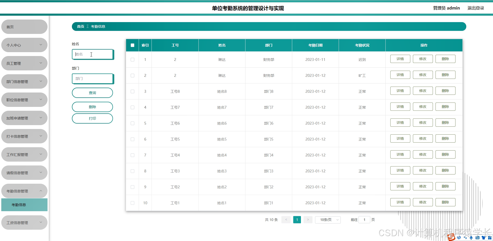This screenshot has height=241, width=493.
Task: Expand the 打卡信息管理 sidebar menu
Action: click(x=24, y=136)
